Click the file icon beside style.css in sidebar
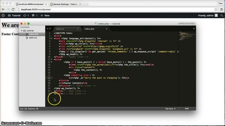225x126 pixels. [27, 38]
